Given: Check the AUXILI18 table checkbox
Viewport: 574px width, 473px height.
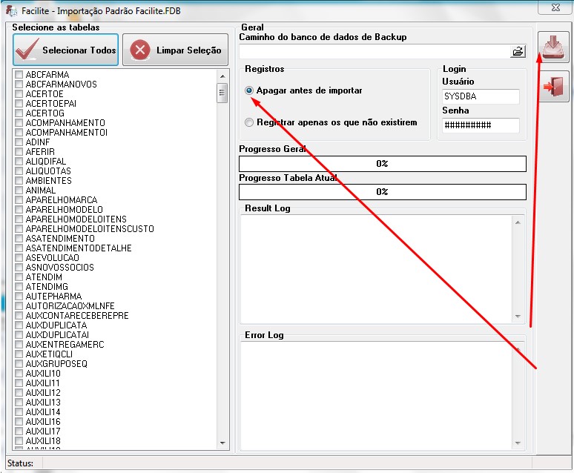Looking at the screenshot, I should pos(19,441).
